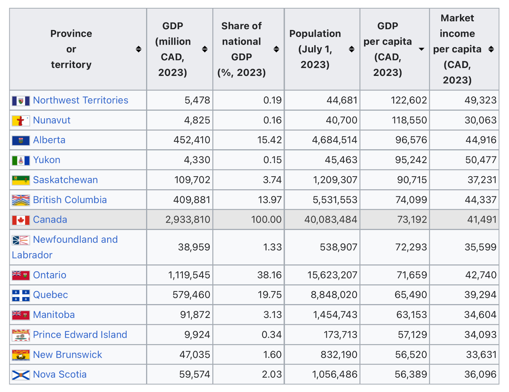Select Quebec share of GDP 19.75
This screenshot has height=392, width=509.
[270, 295]
